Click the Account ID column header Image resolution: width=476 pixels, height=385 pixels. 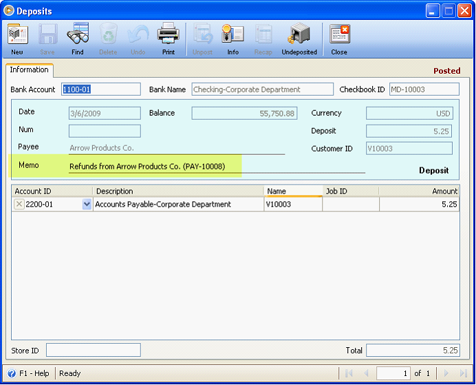click(52, 191)
